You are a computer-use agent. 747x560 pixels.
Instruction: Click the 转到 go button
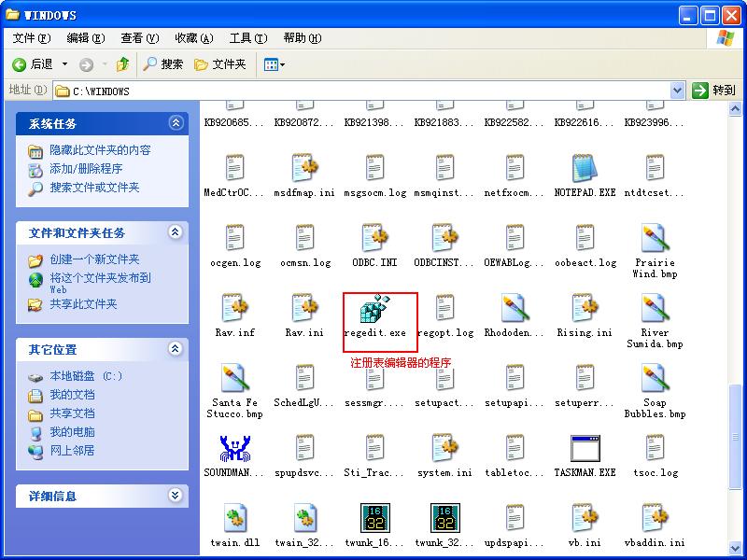pos(714,91)
